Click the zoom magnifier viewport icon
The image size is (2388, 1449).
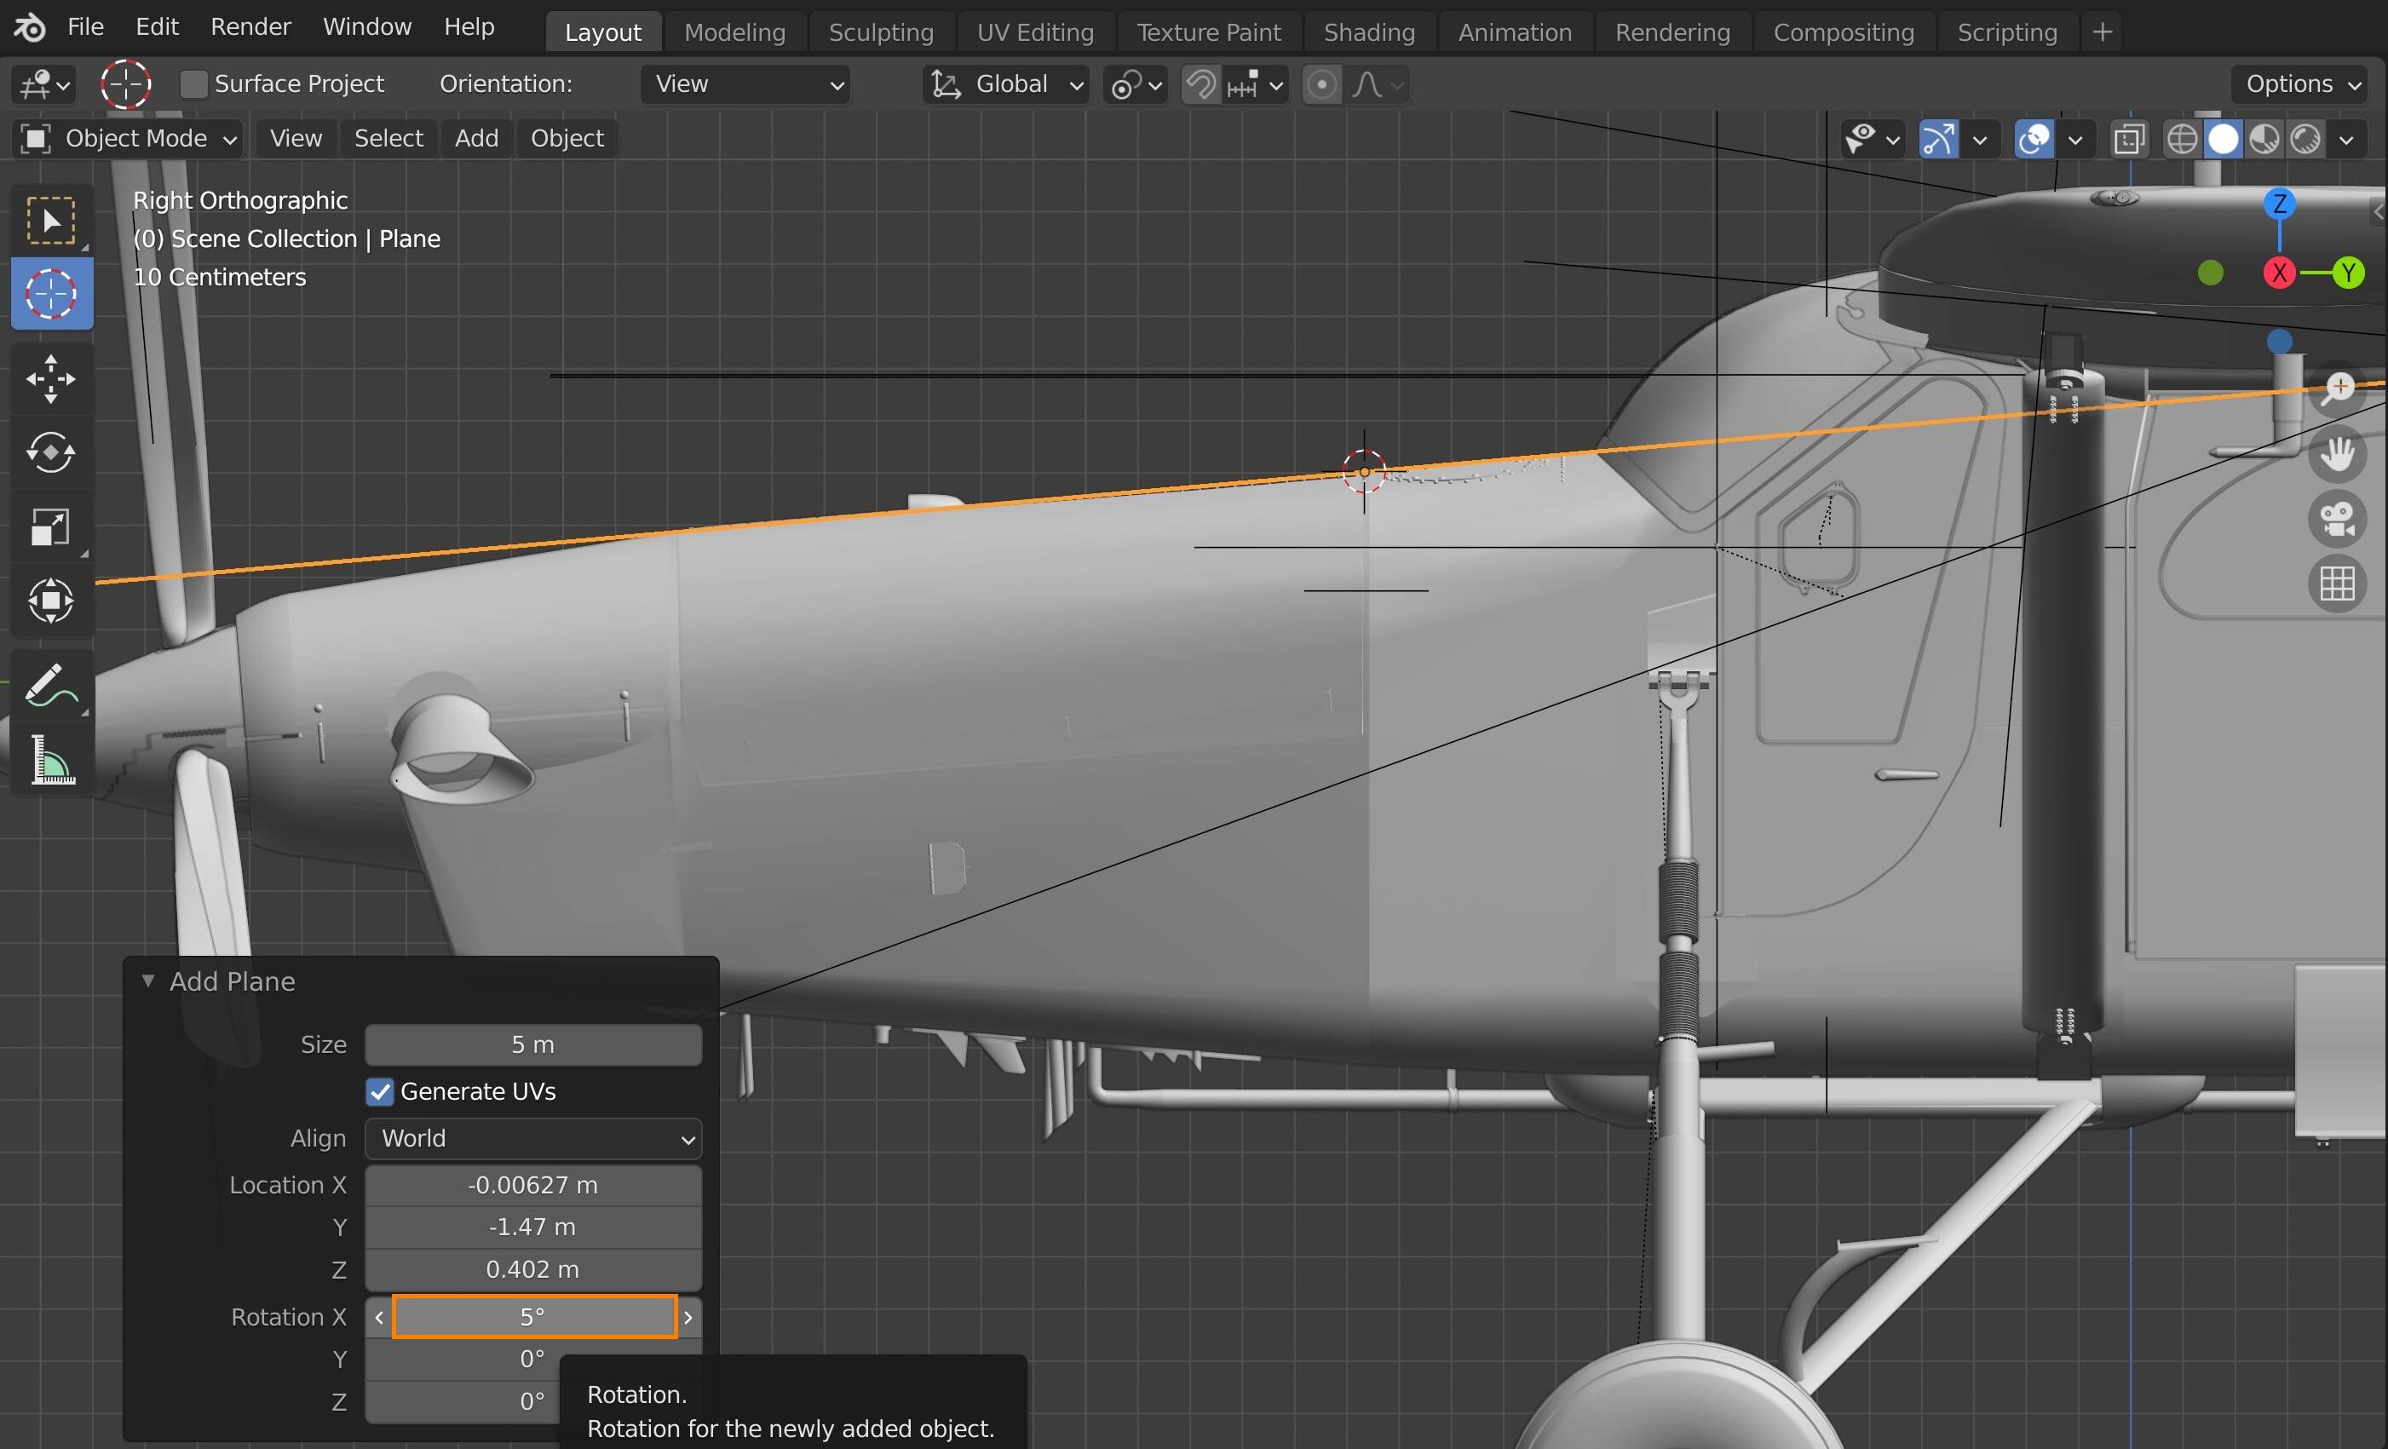point(2338,388)
